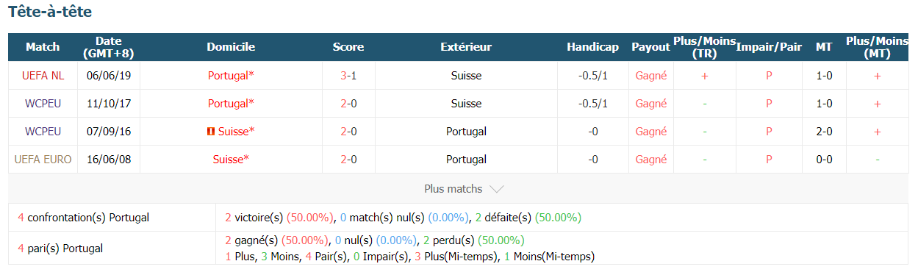
Task: Expand the Plus matchs chevron arrow
Action: pos(497,189)
